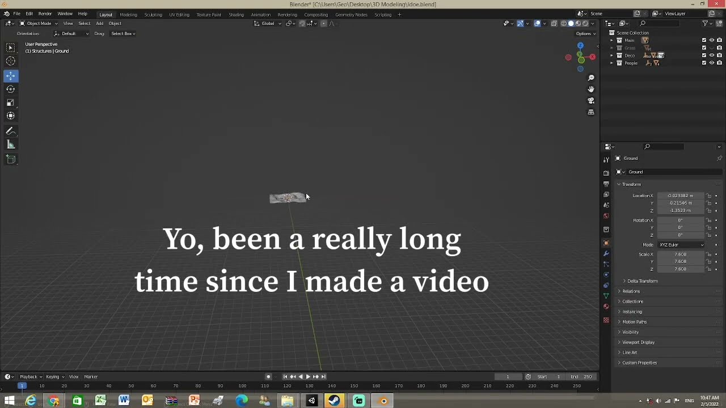Click the timeline End frame field
The height and width of the screenshot is (408, 726).
pos(582,377)
